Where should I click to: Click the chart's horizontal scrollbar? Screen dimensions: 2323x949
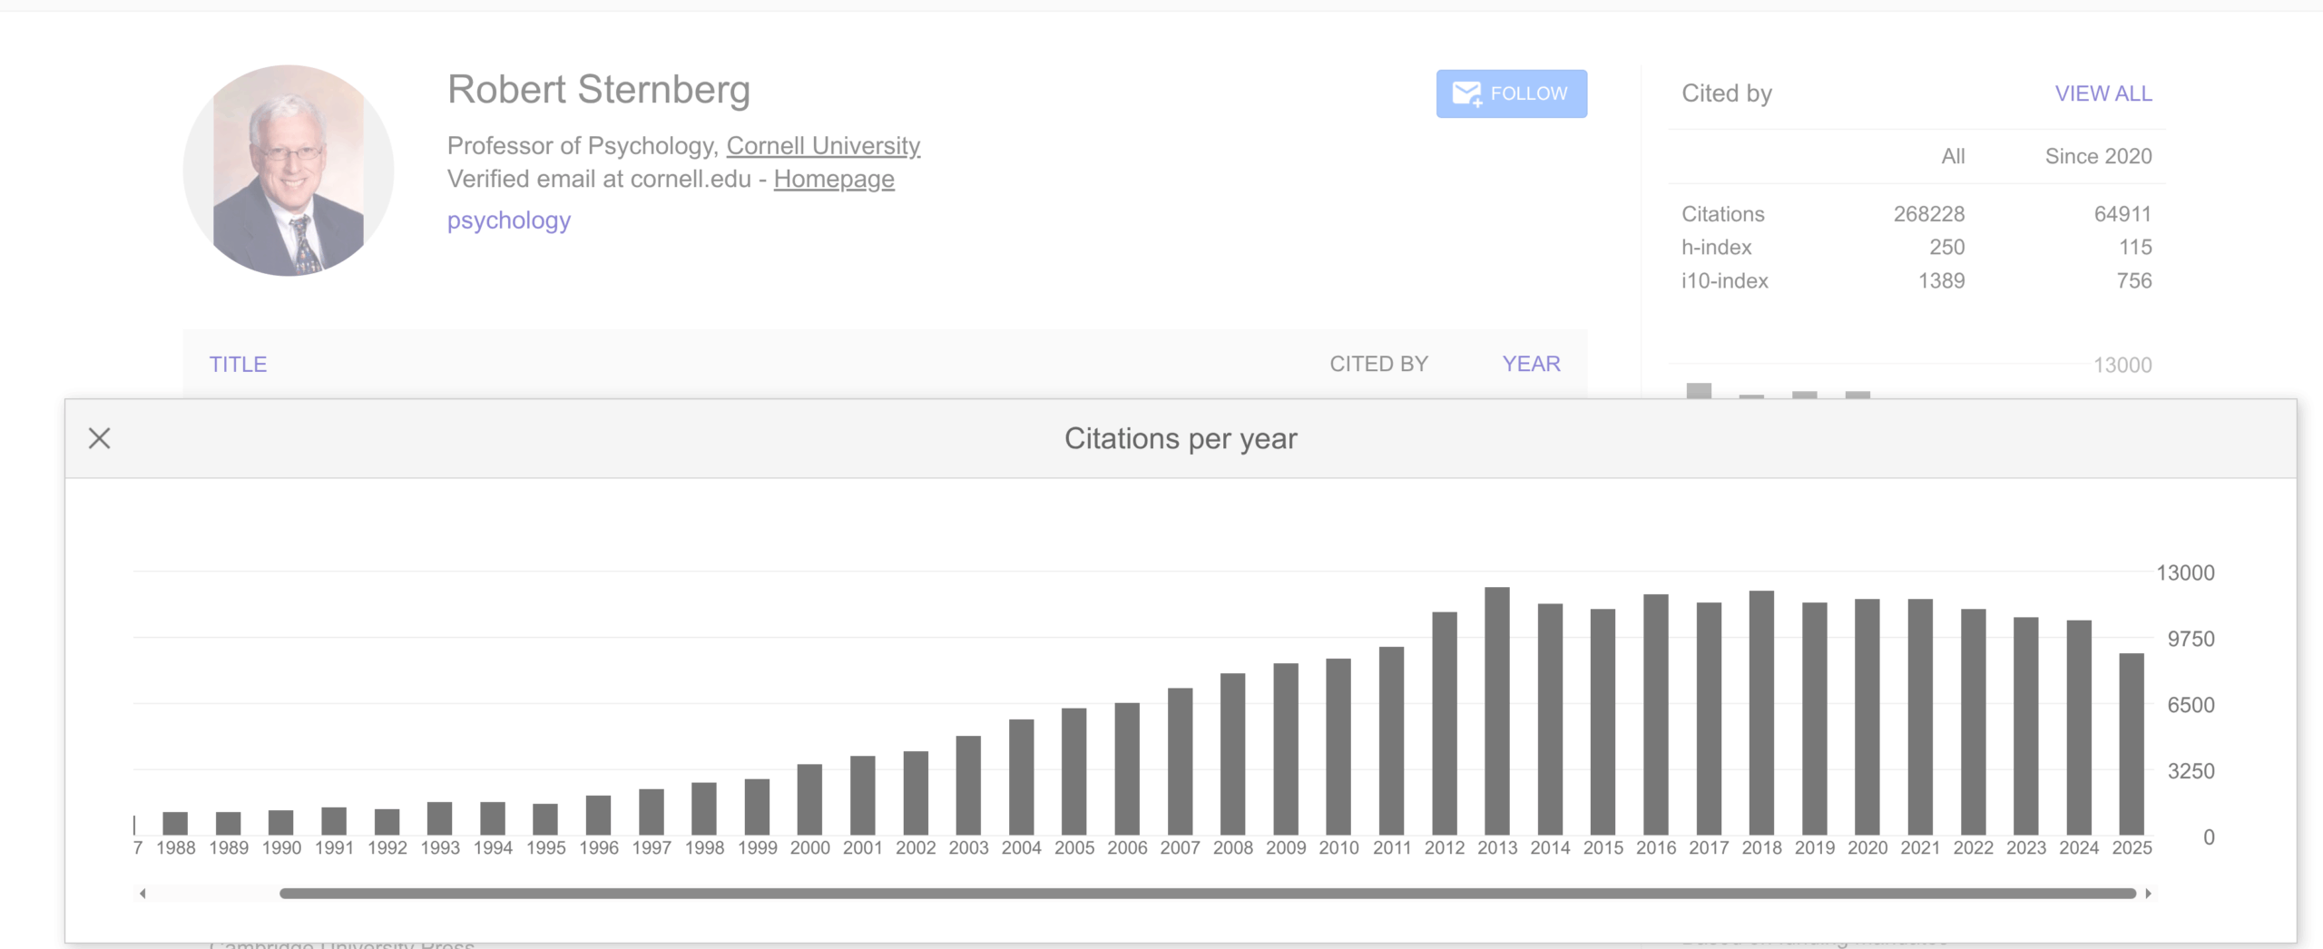[x=1207, y=894]
